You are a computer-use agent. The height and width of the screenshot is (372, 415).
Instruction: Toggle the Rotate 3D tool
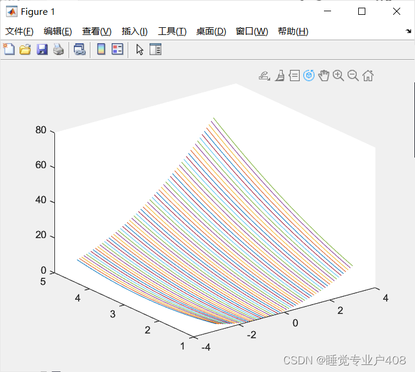pyautogui.click(x=309, y=76)
